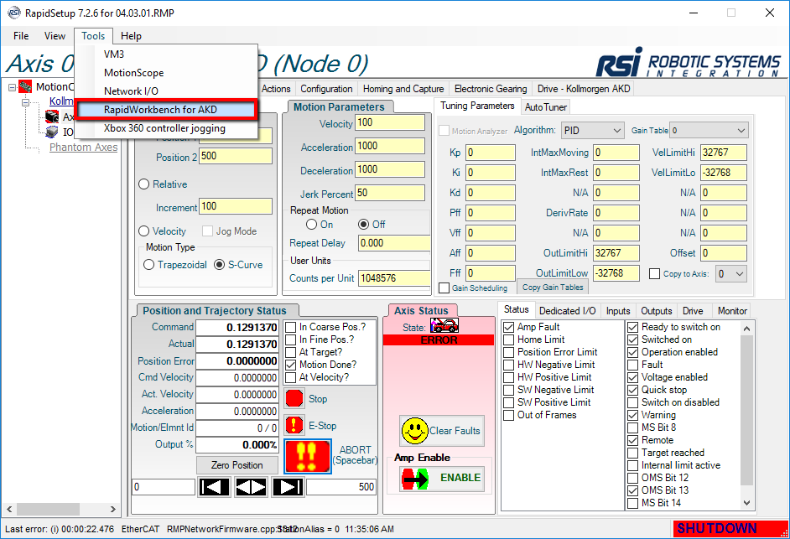Select the Velocity motion radio button

(x=144, y=231)
